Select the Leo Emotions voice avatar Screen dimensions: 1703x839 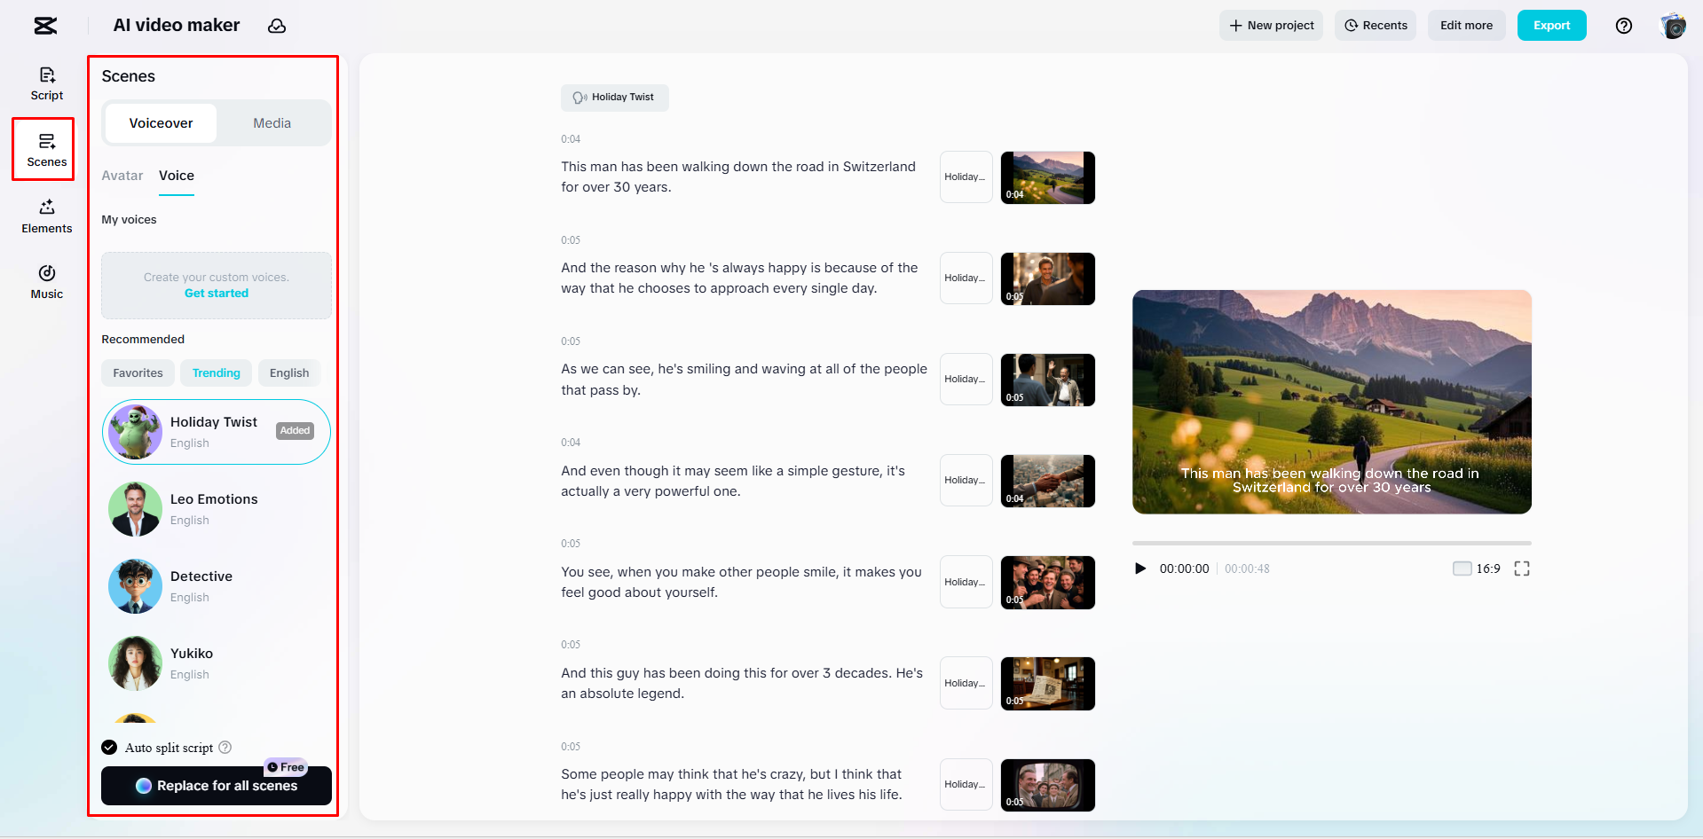[x=135, y=509]
